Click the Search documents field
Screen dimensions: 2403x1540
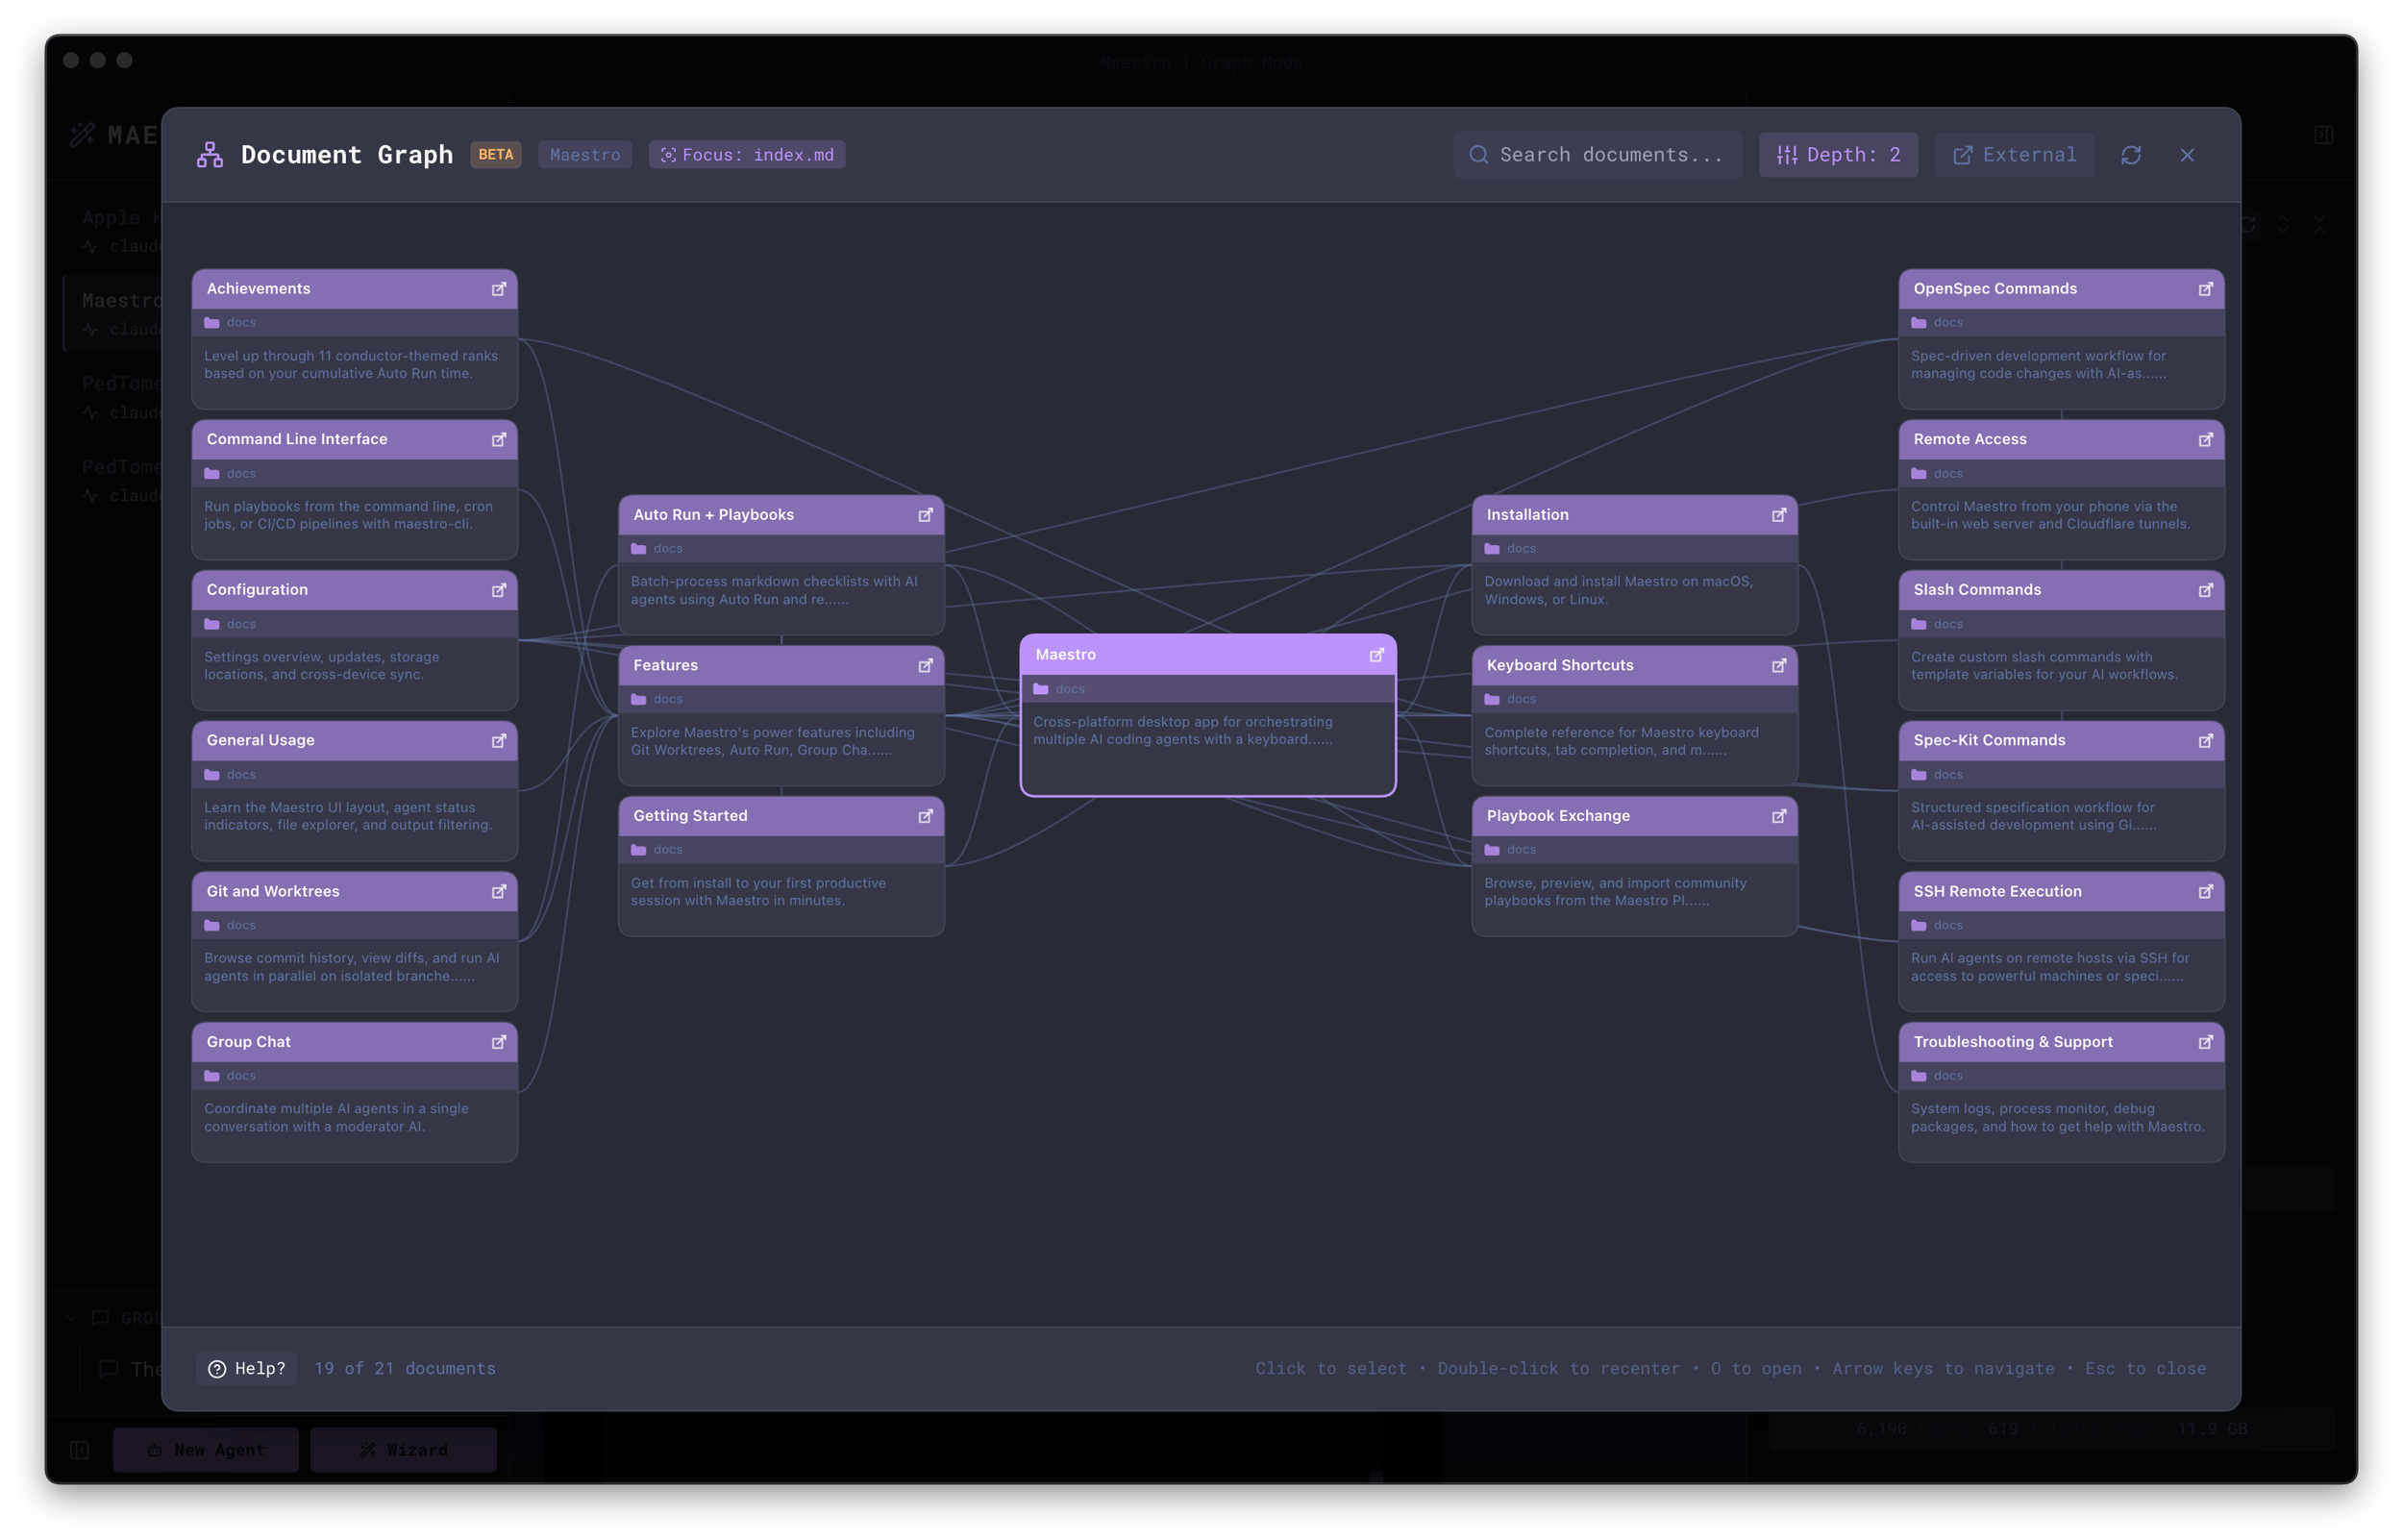(1598, 155)
